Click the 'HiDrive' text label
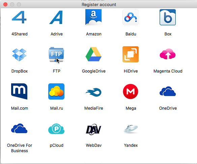 (131, 71)
